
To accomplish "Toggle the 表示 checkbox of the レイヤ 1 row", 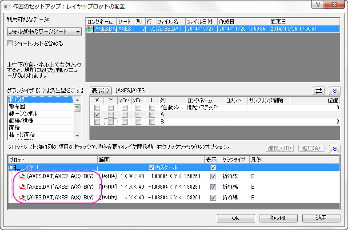I will [213, 167].
